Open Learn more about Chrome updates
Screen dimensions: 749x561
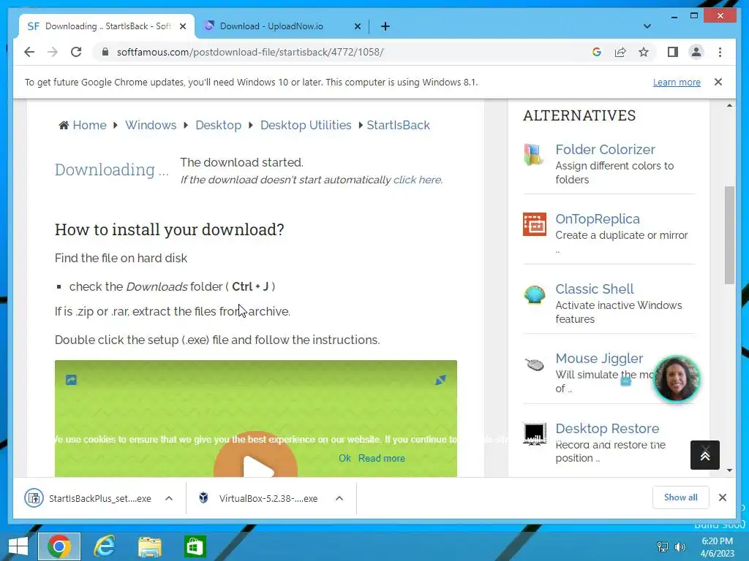click(677, 82)
